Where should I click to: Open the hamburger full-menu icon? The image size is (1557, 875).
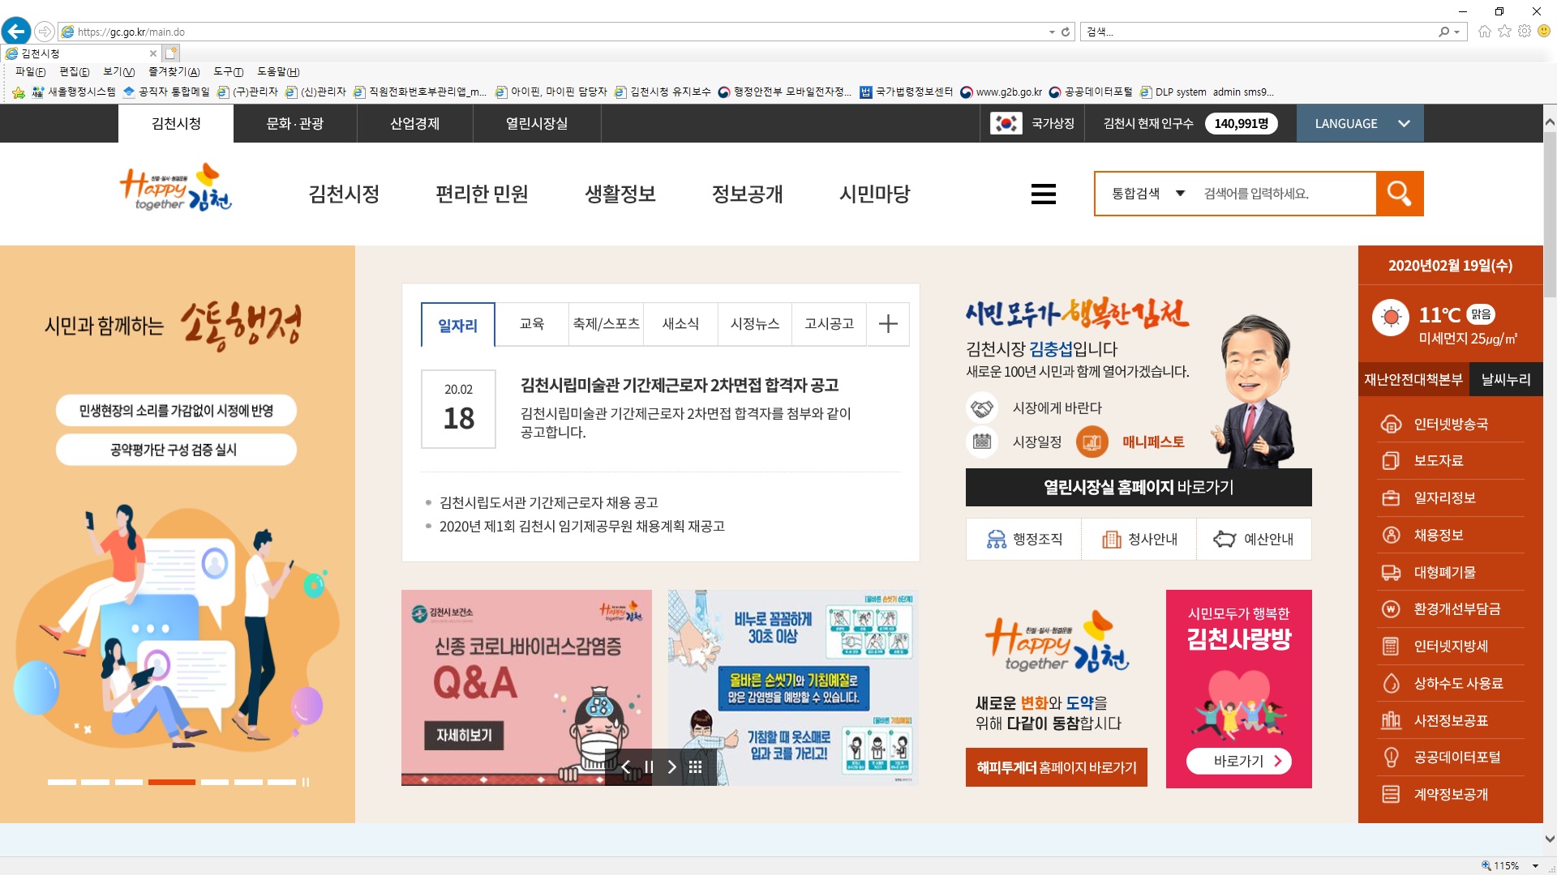click(x=1043, y=194)
